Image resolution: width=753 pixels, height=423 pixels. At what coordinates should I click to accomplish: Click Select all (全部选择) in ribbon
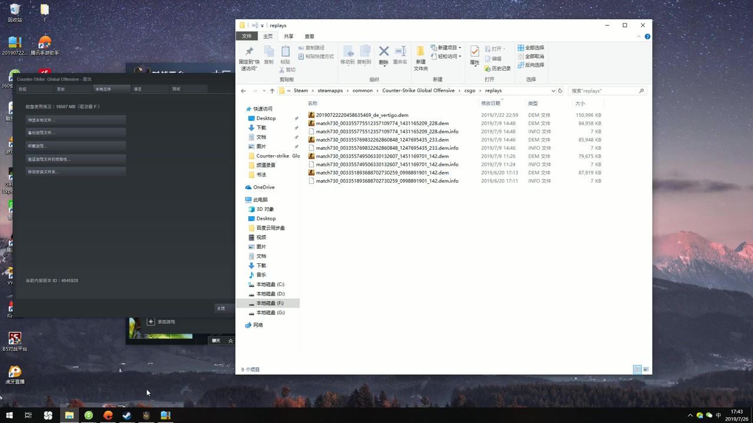tap(531, 48)
